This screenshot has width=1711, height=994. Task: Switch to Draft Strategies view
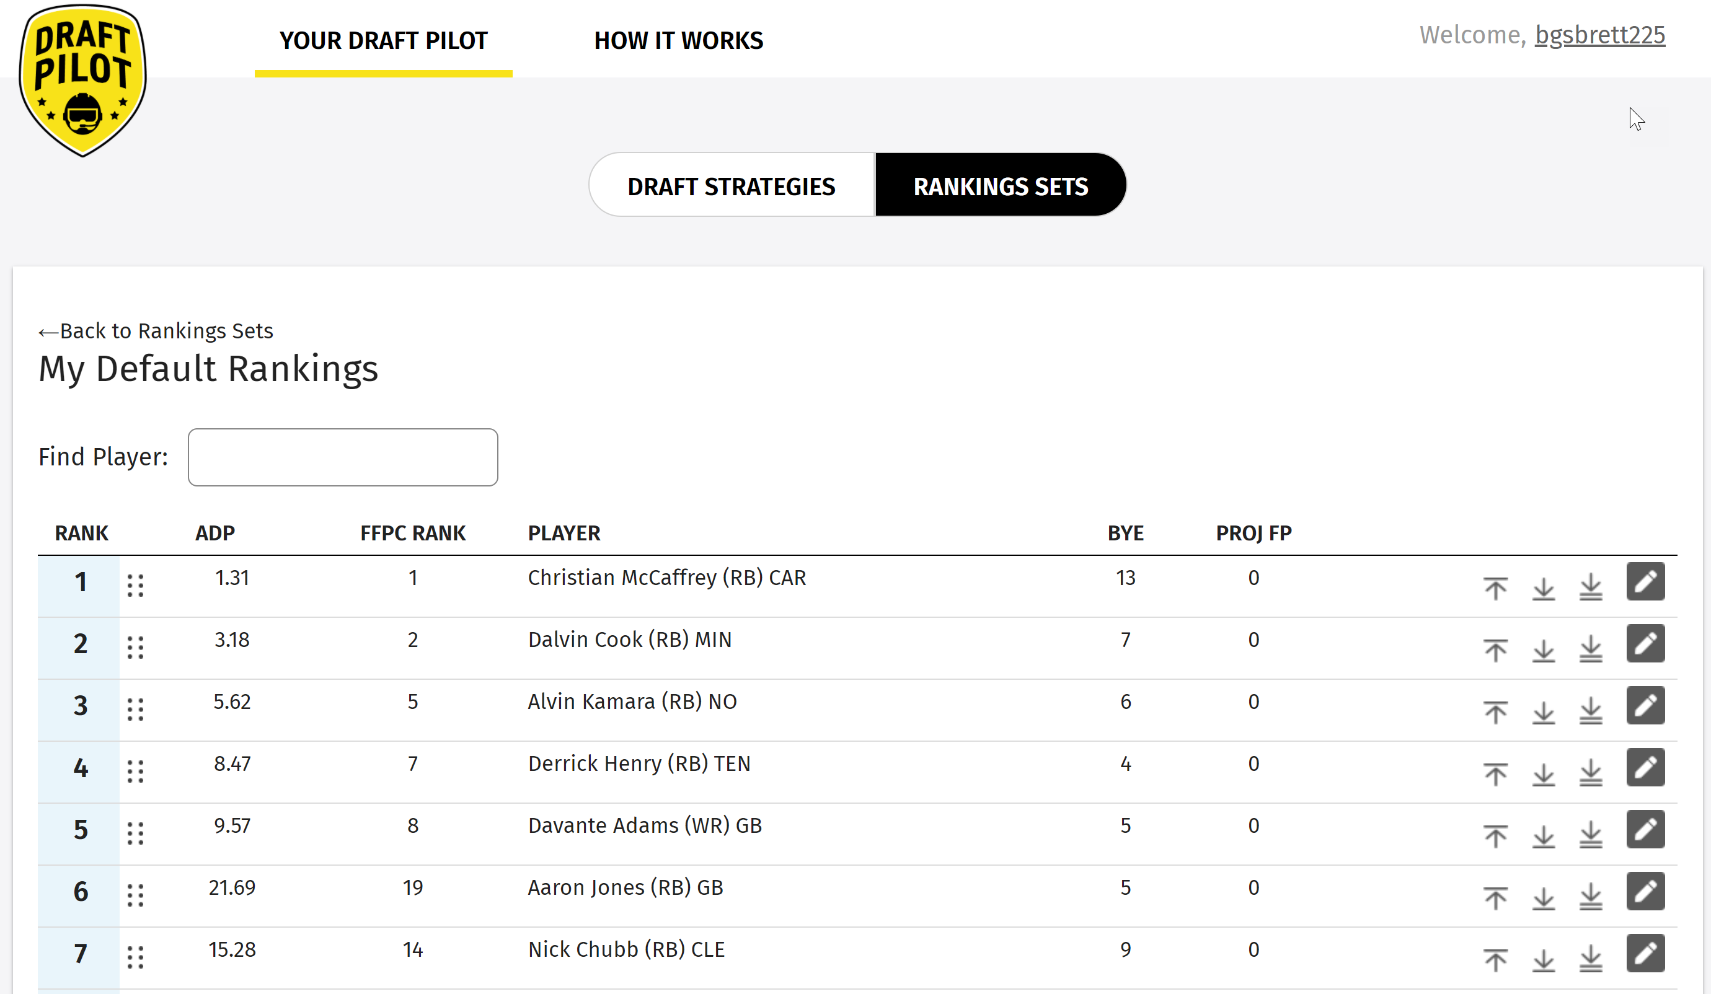coord(732,186)
